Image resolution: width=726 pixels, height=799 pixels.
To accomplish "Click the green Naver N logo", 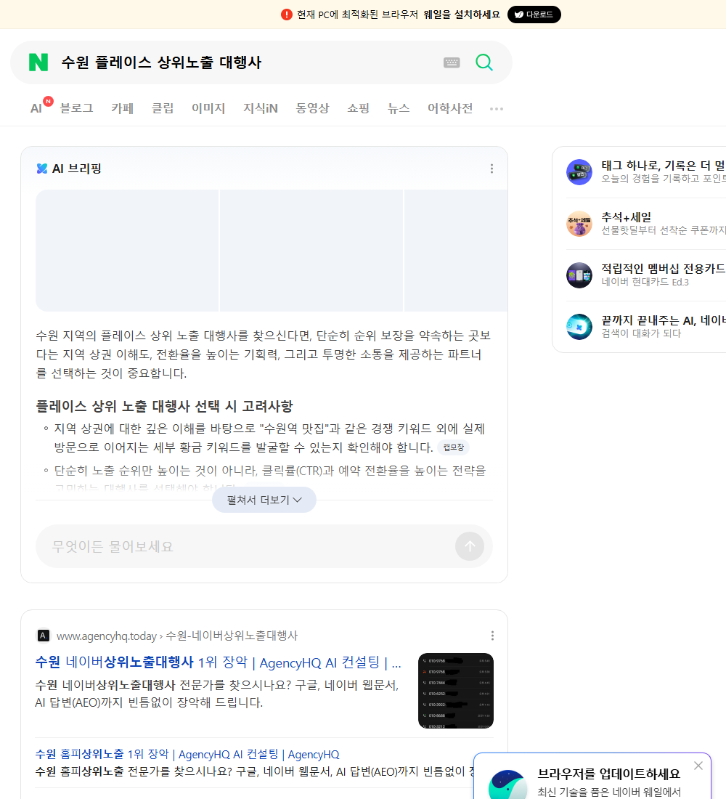I will click(x=38, y=62).
